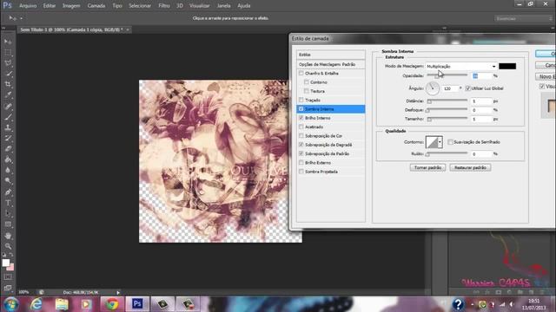The image size is (556, 312).
Task: Select Opções de Mesclagem: Padrão
Action: point(330,64)
